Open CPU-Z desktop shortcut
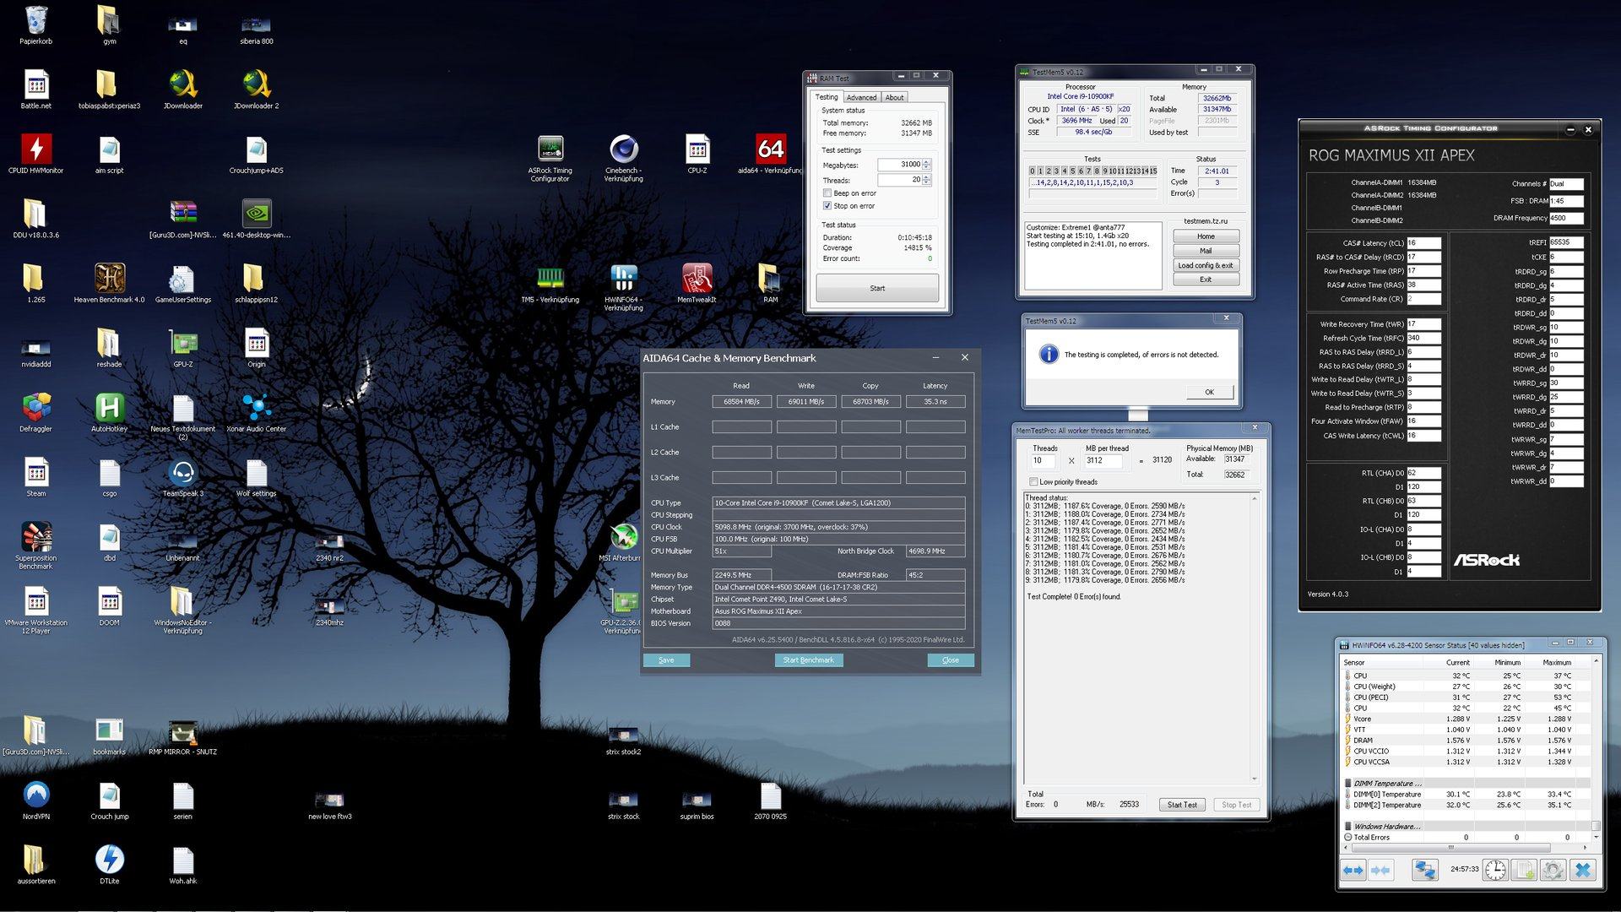1621x912 pixels. (x=697, y=150)
